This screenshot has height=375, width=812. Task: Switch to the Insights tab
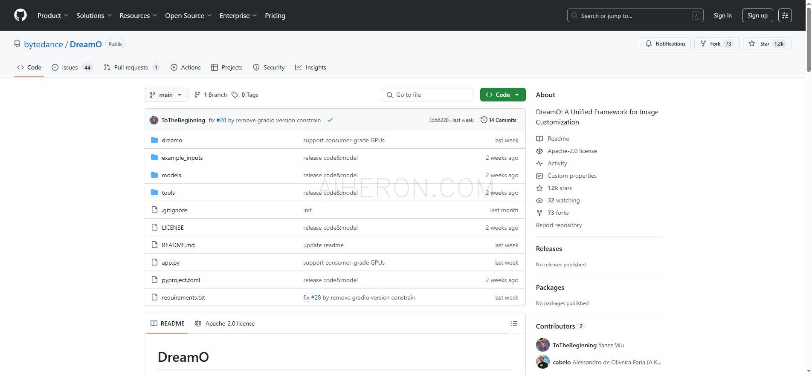310,67
